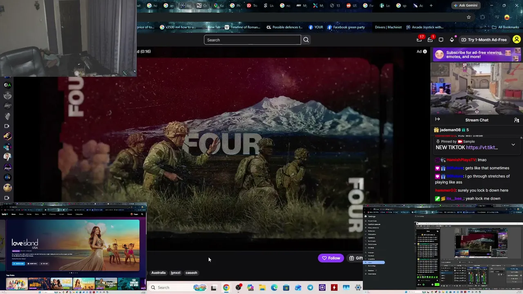This screenshot has height=294, width=523.
Task: Launch Microsoft Edge from the taskbar
Action: [274, 287]
